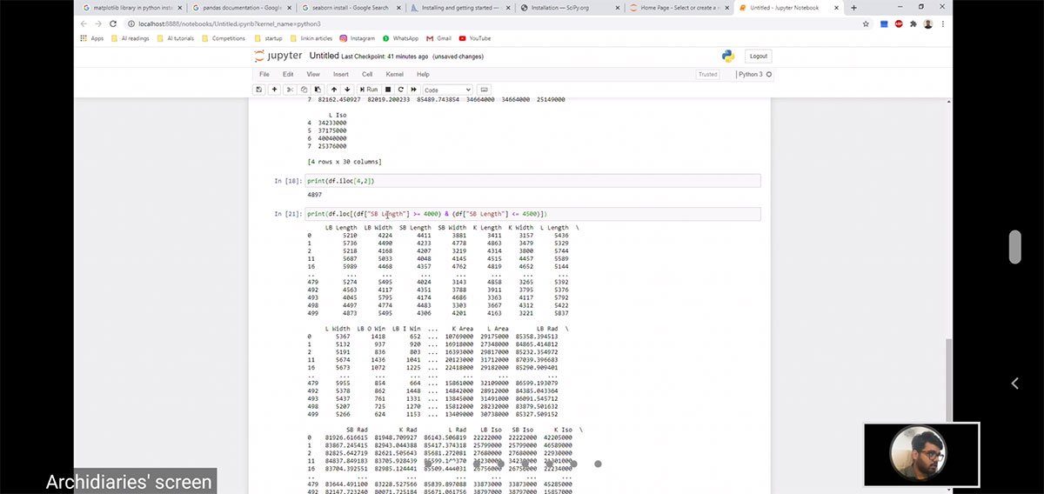
Task: Open the YouTube bookmark
Action: point(475,38)
